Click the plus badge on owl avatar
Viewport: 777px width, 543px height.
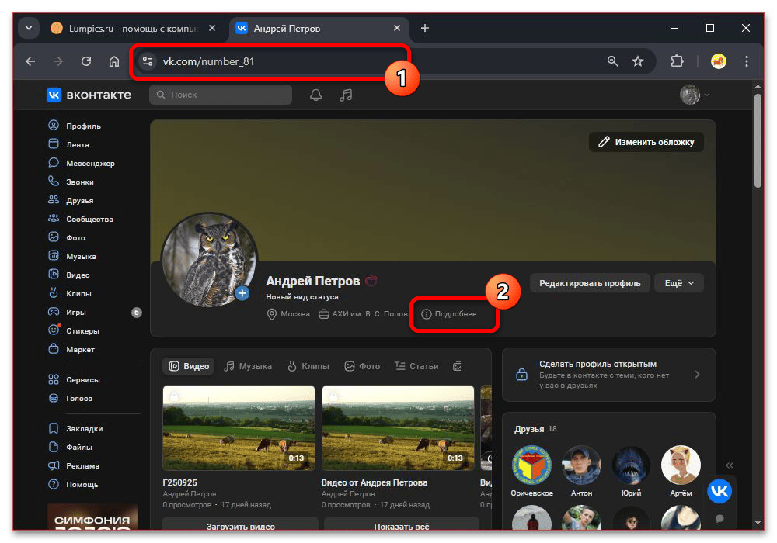coord(242,292)
